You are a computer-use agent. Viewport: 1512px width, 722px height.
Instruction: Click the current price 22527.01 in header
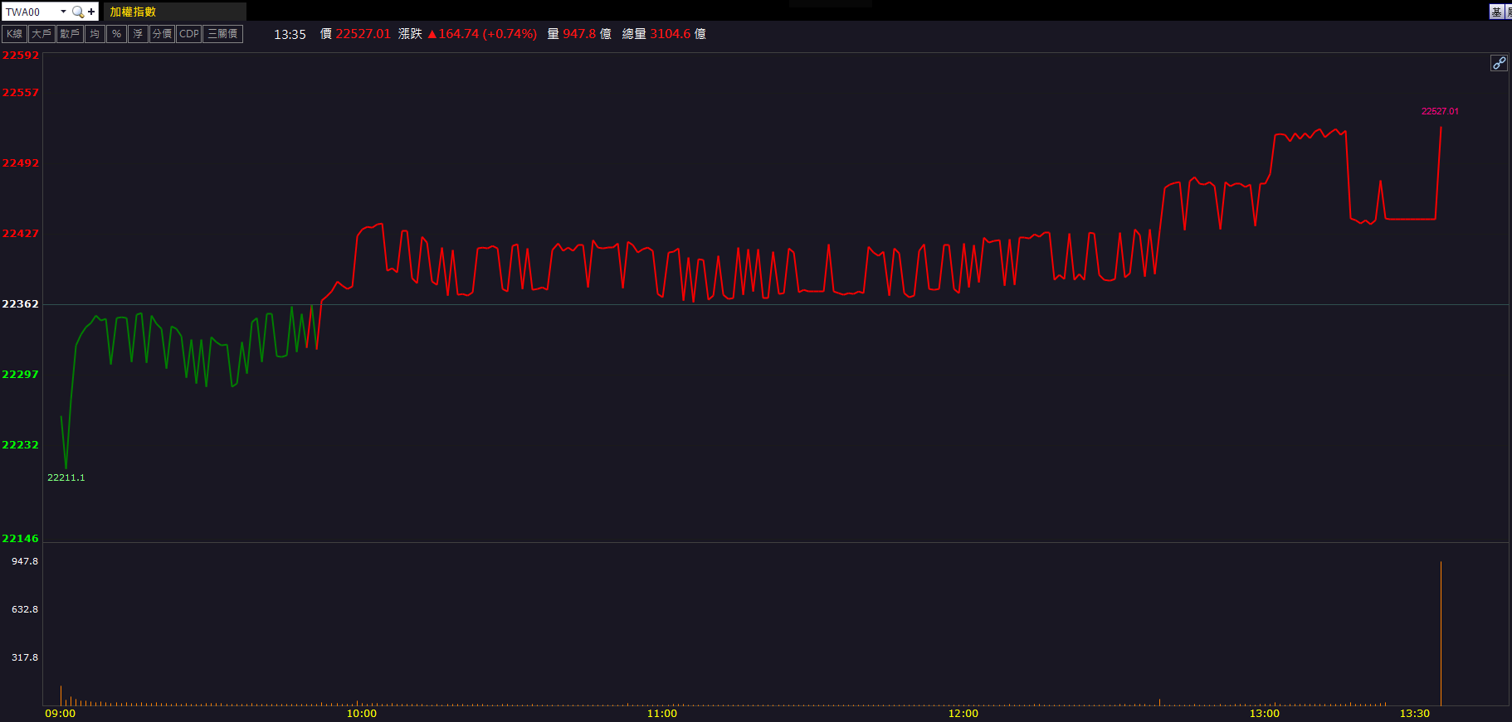click(363, 34)
